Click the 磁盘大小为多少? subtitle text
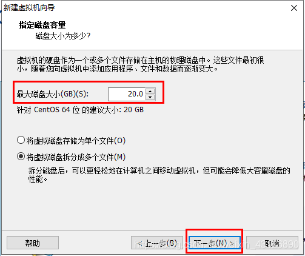 tap(63, 36)
